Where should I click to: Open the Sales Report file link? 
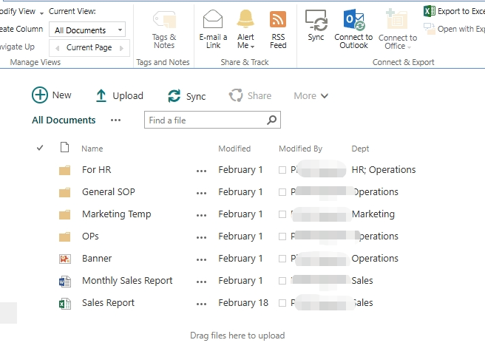pyautogui.click(x=108, y=303)
